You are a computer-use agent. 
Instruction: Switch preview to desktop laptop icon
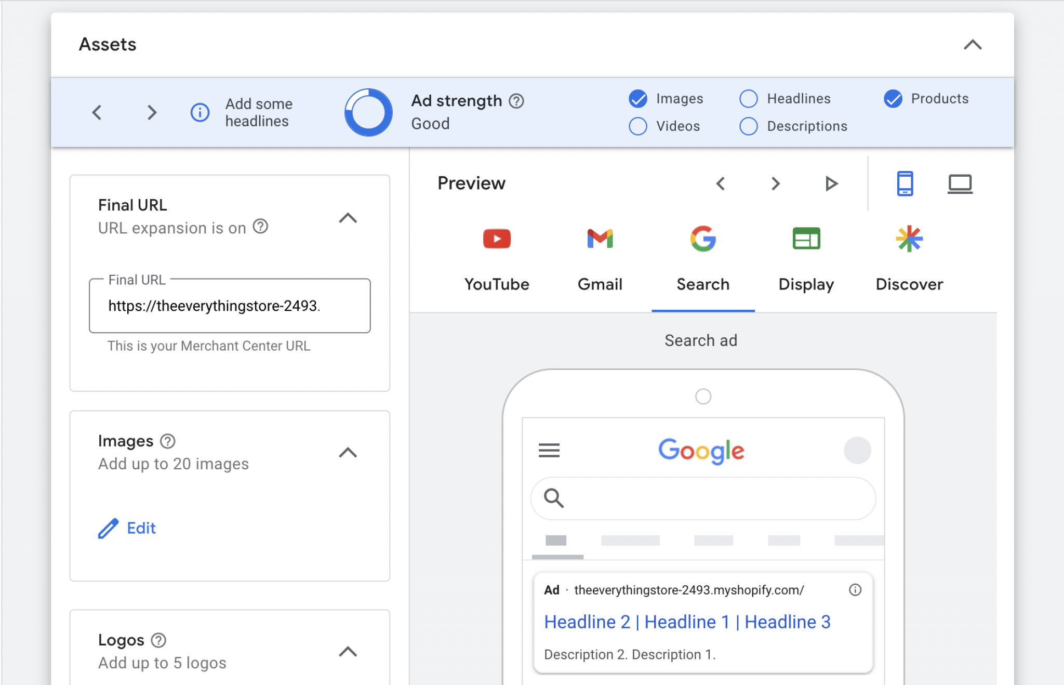click(960, 183)
